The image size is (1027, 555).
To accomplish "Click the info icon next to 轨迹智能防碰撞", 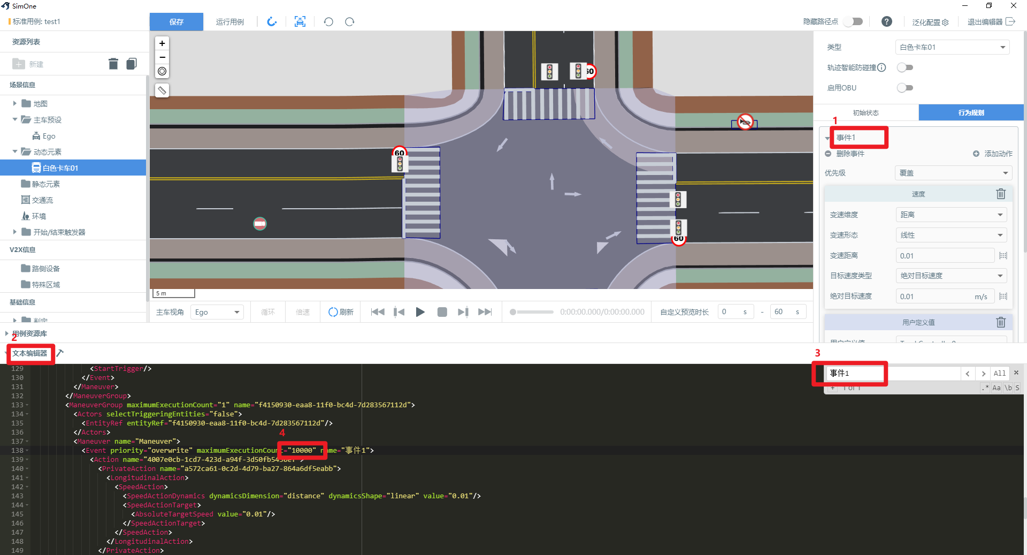I will point(882,67).
